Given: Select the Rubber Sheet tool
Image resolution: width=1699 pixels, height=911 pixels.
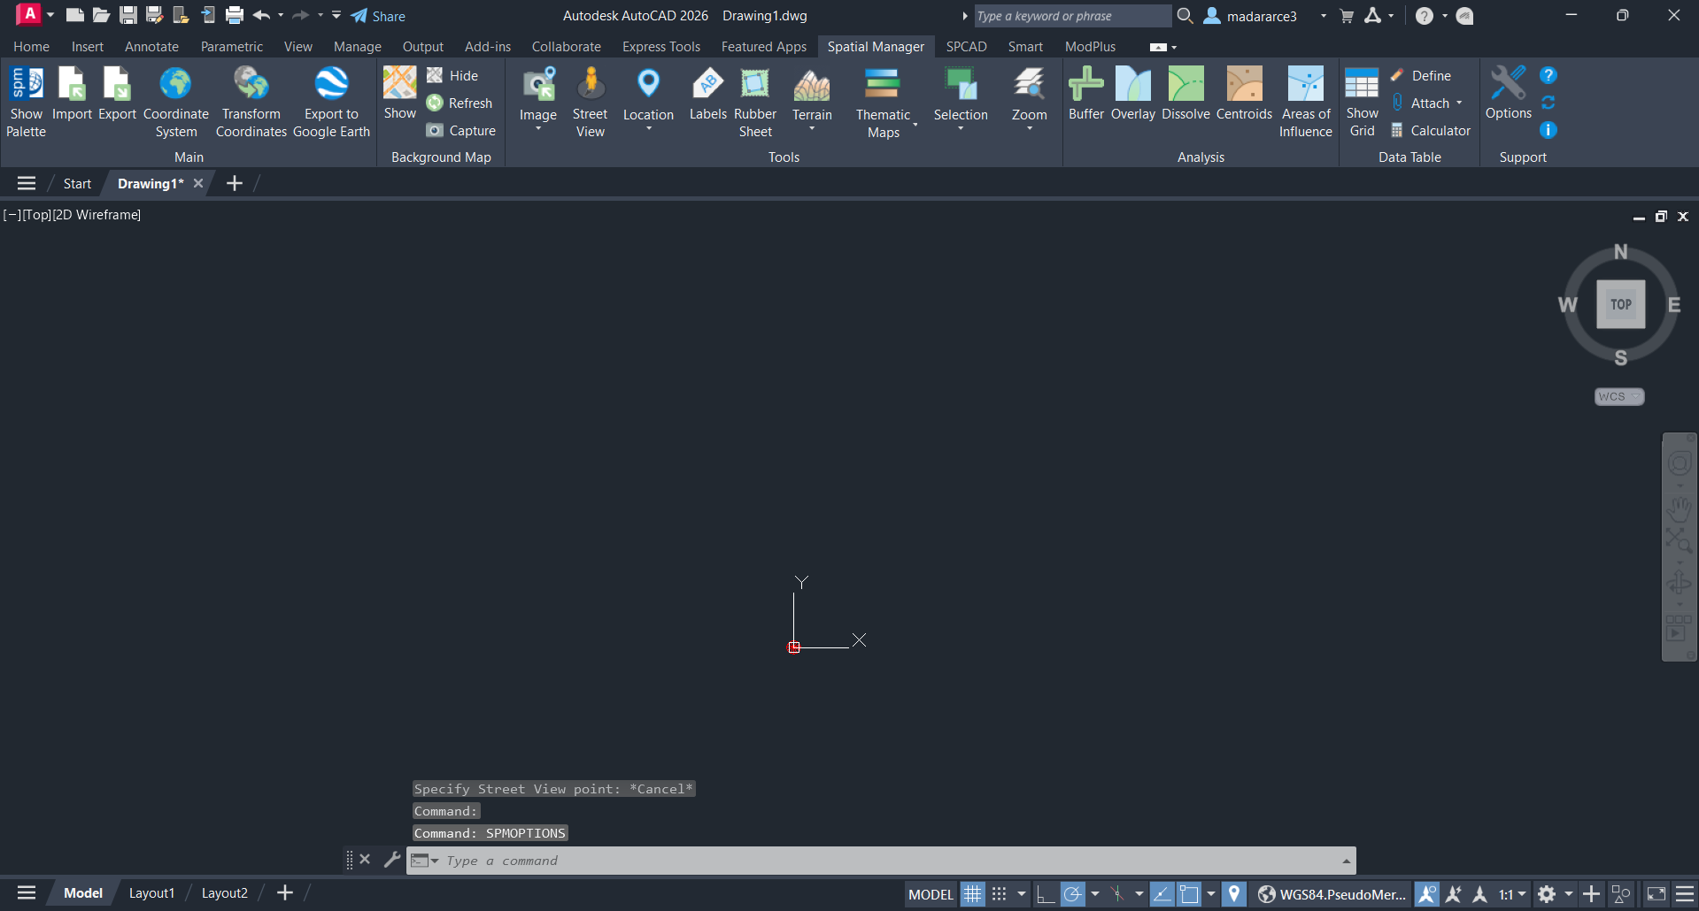Looking at the screenshot, I should tap(755, 102).
